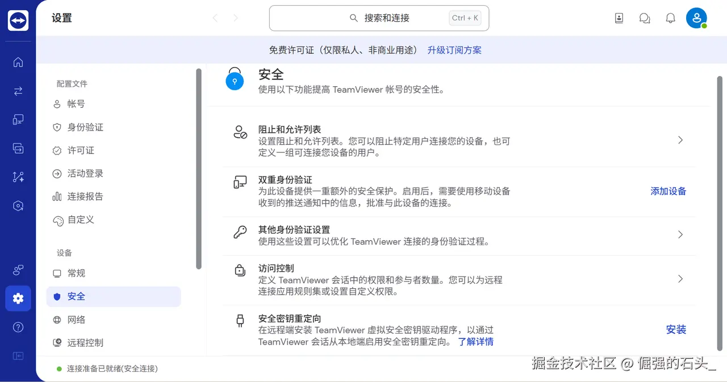
Task: Open 自定义 settings page
Action: pyautogui.click(x=114, y=220)
